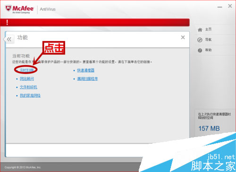Open the 文件粉碎机 link
The height and width of the screenshot is (172, 236).
pyautogui.click(x=28, y=87)
